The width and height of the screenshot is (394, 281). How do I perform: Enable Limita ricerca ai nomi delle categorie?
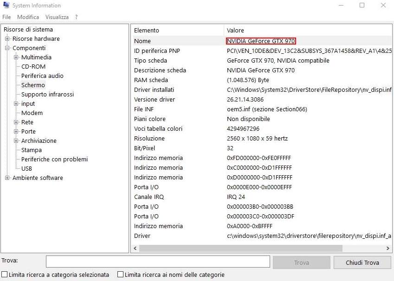point(121,274)
